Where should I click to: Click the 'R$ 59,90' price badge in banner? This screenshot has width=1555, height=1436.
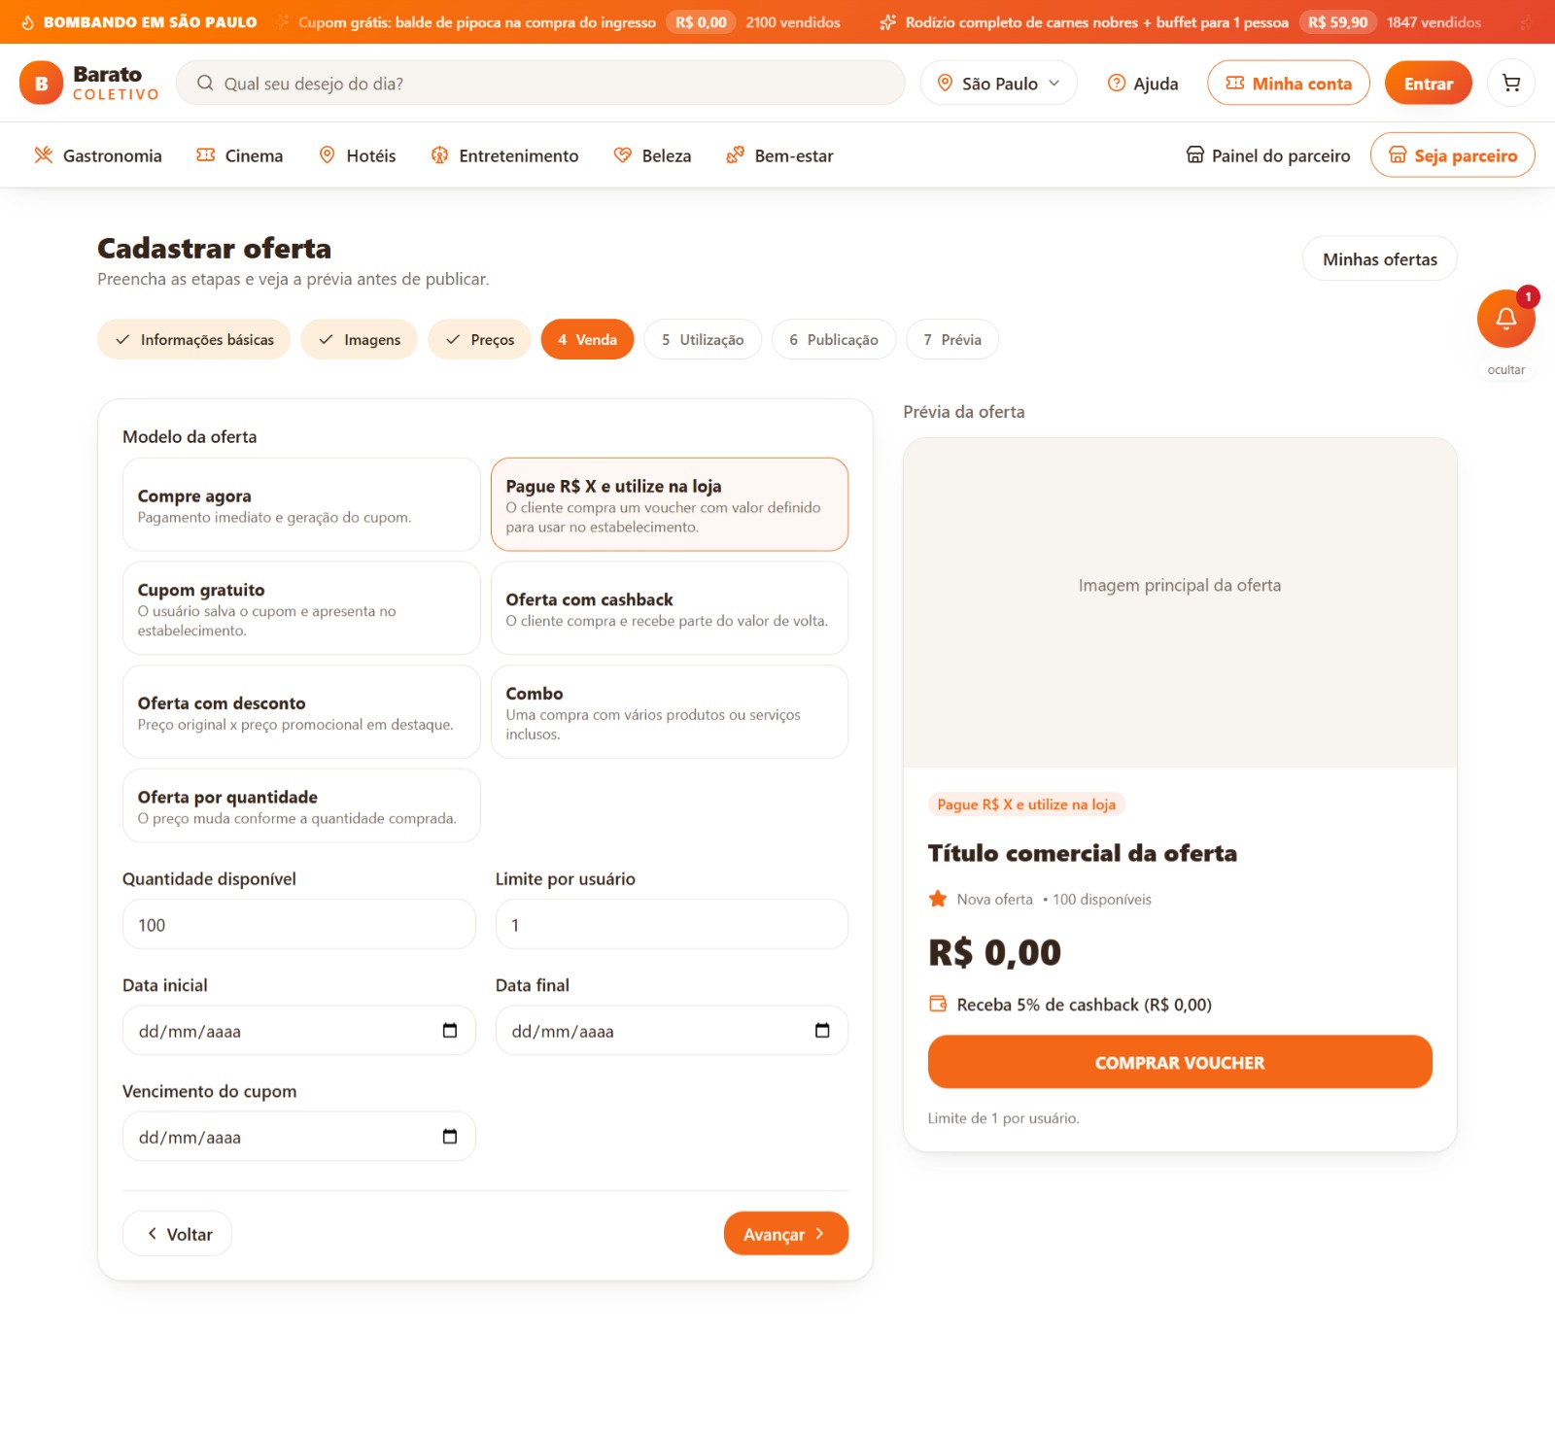click(1337, 22)
